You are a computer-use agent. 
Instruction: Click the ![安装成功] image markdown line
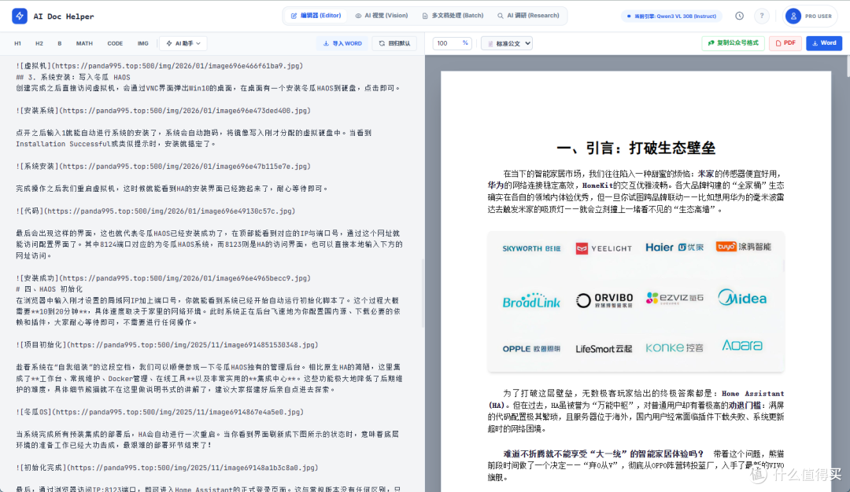pyautogui.click(x=163, y=278)
